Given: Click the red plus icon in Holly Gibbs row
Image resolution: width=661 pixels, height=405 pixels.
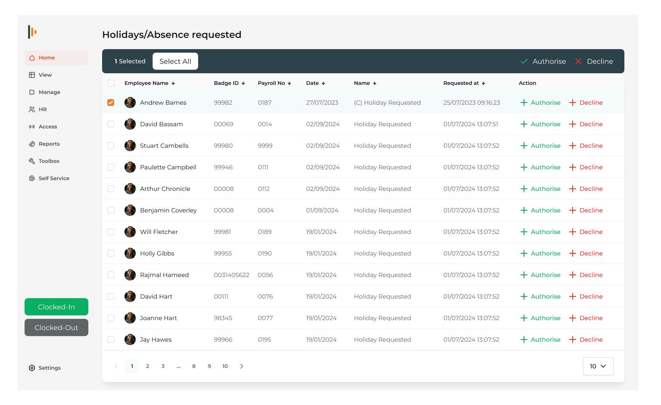Looking at the screenshot, I should (x=573, y=253).
